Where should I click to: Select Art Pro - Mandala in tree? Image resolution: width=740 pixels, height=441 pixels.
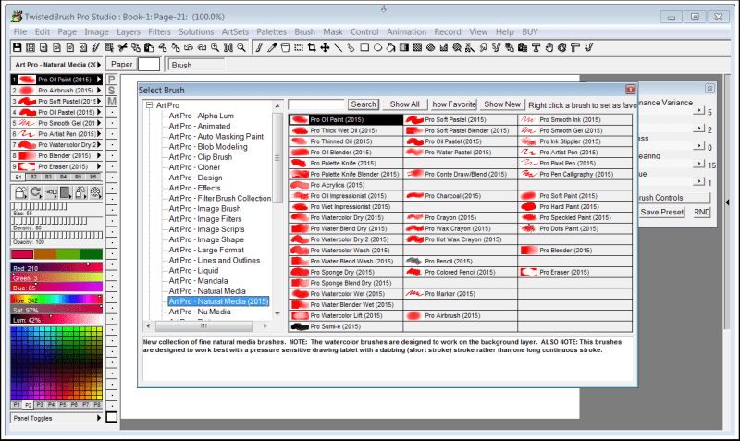[198, 281]
